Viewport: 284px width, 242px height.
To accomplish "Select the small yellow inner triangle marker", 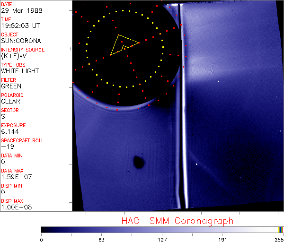I will coord(126,47).
